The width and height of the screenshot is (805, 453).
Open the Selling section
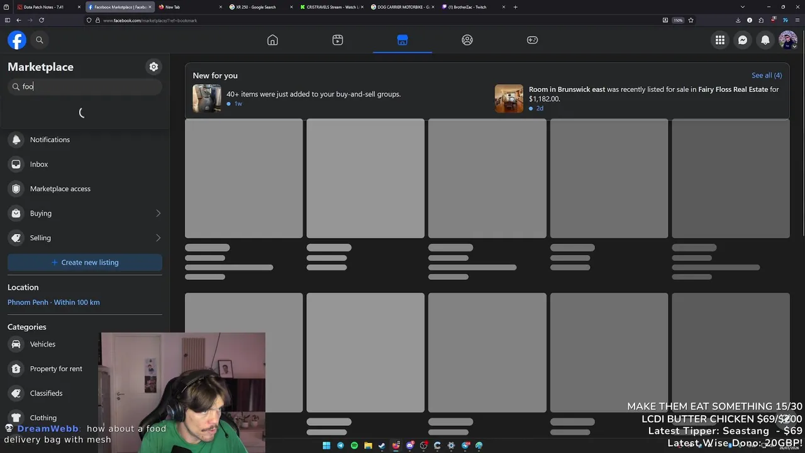pos(85,238)
